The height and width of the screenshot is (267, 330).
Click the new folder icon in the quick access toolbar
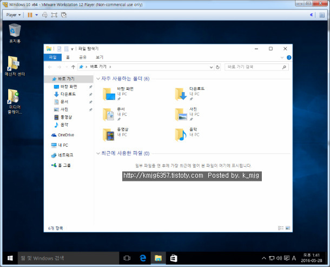coord(66,49)
